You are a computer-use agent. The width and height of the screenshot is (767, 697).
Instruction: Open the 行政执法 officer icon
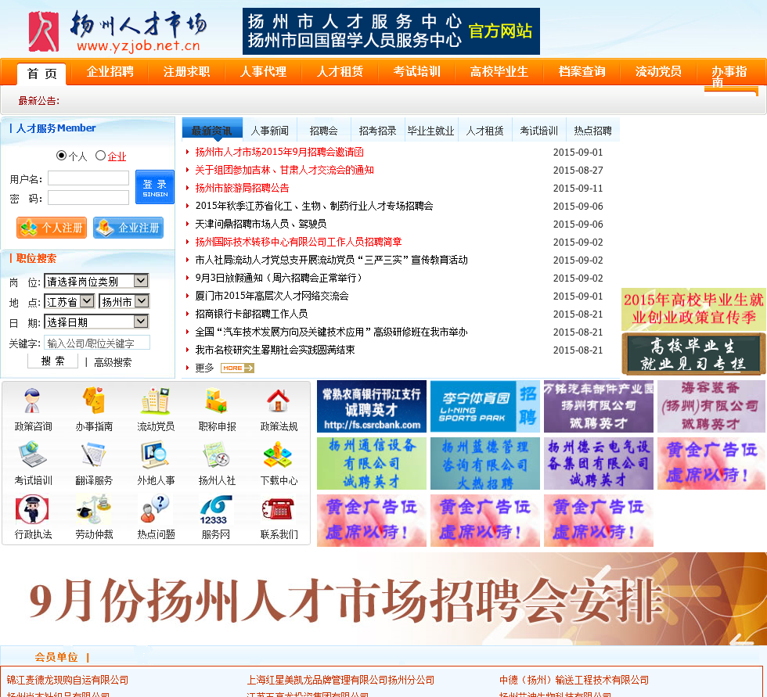33,508
